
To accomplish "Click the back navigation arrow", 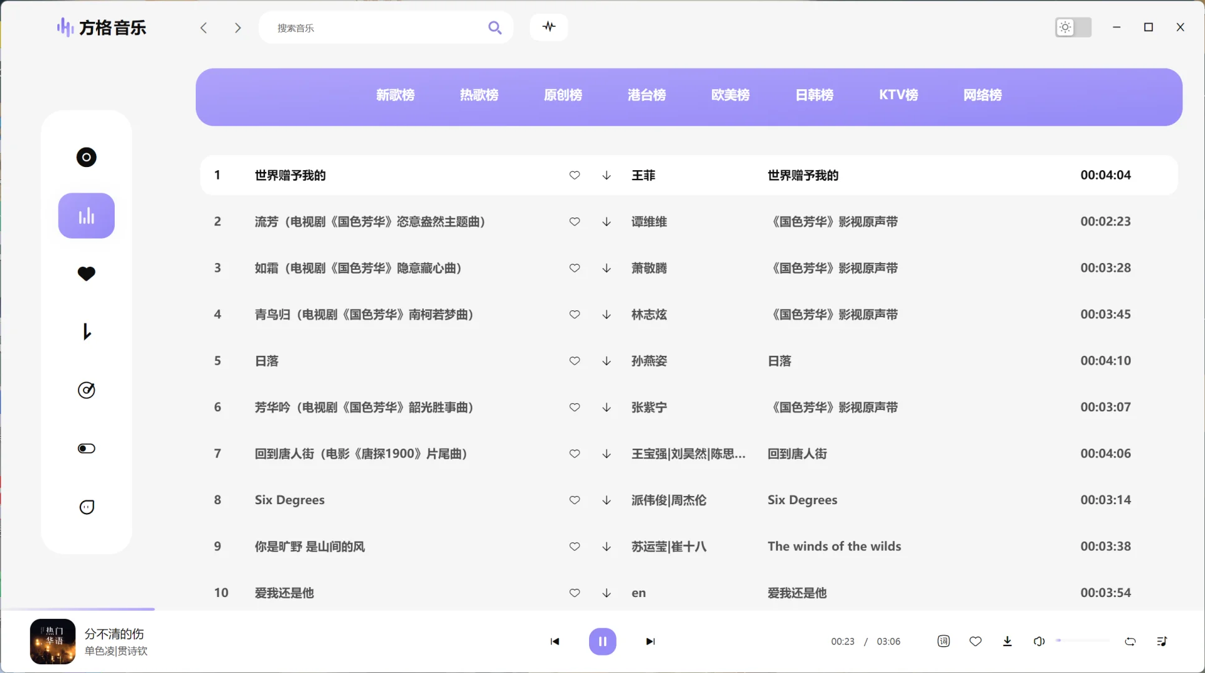I will [204, 27].
